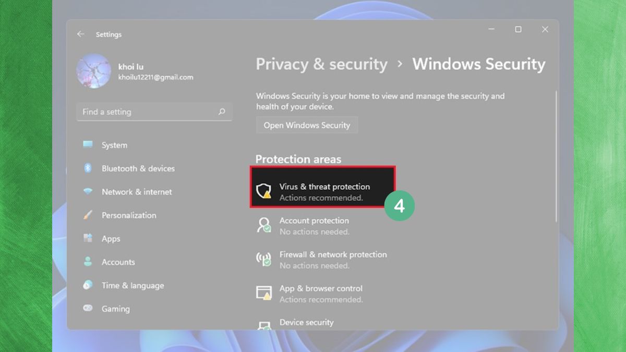626x352 pixels.
Task: Click the Privacy & security breadcrumb
Action: (x=321, y=64)
